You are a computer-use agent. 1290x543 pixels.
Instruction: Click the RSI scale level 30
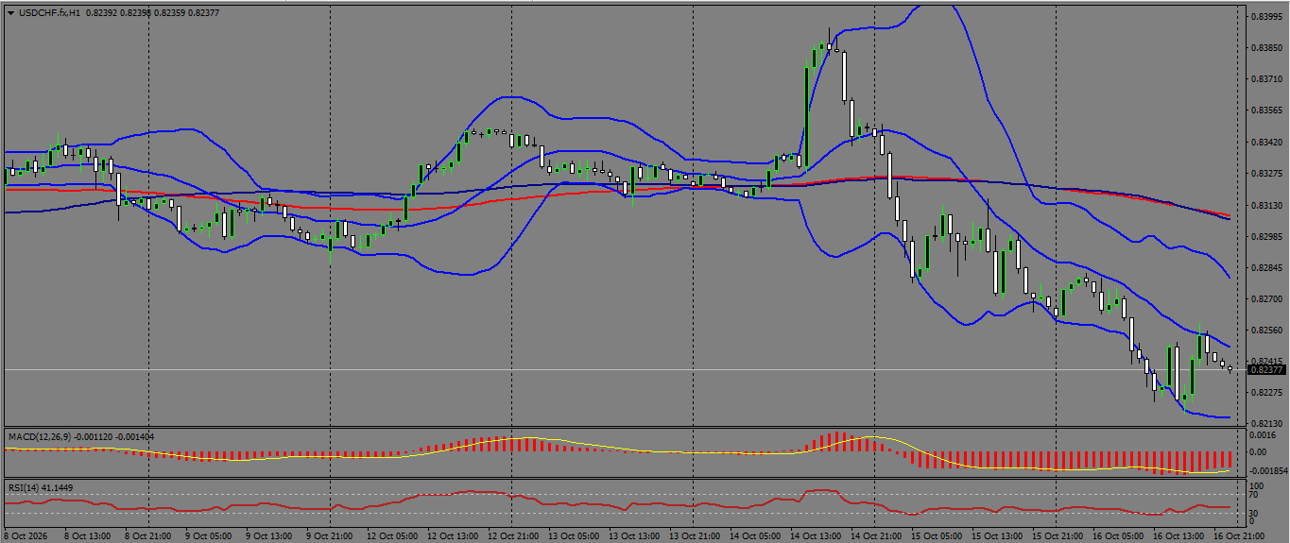[x=1254, y=513]
